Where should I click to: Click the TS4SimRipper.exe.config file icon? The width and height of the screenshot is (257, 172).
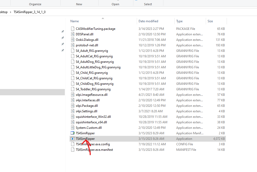[x=72, y=144]
